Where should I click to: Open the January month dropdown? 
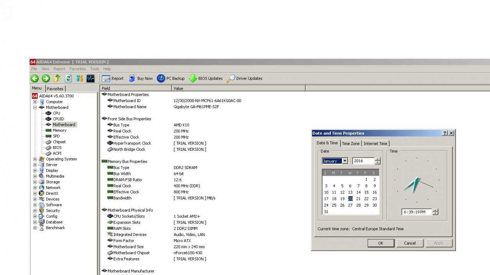345,161
